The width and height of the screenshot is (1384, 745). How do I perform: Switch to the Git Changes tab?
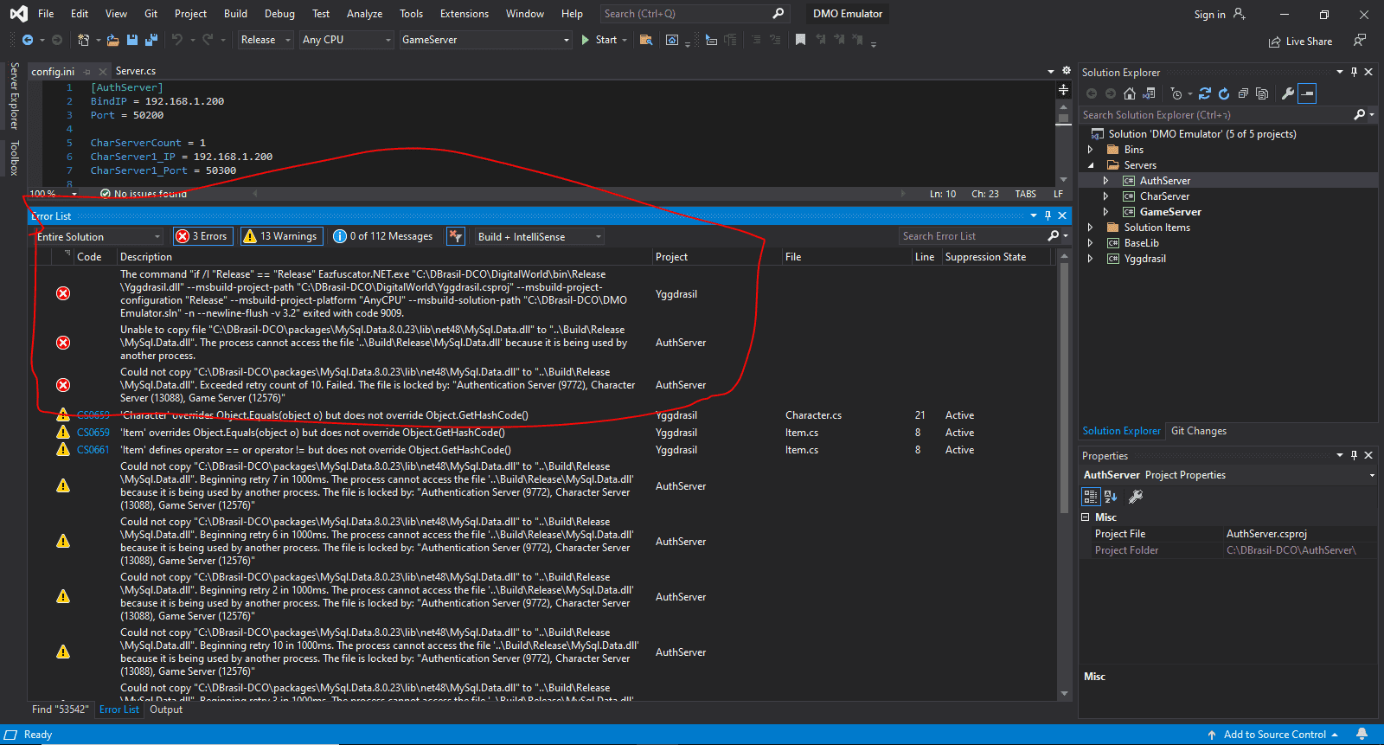(1199, 431)
